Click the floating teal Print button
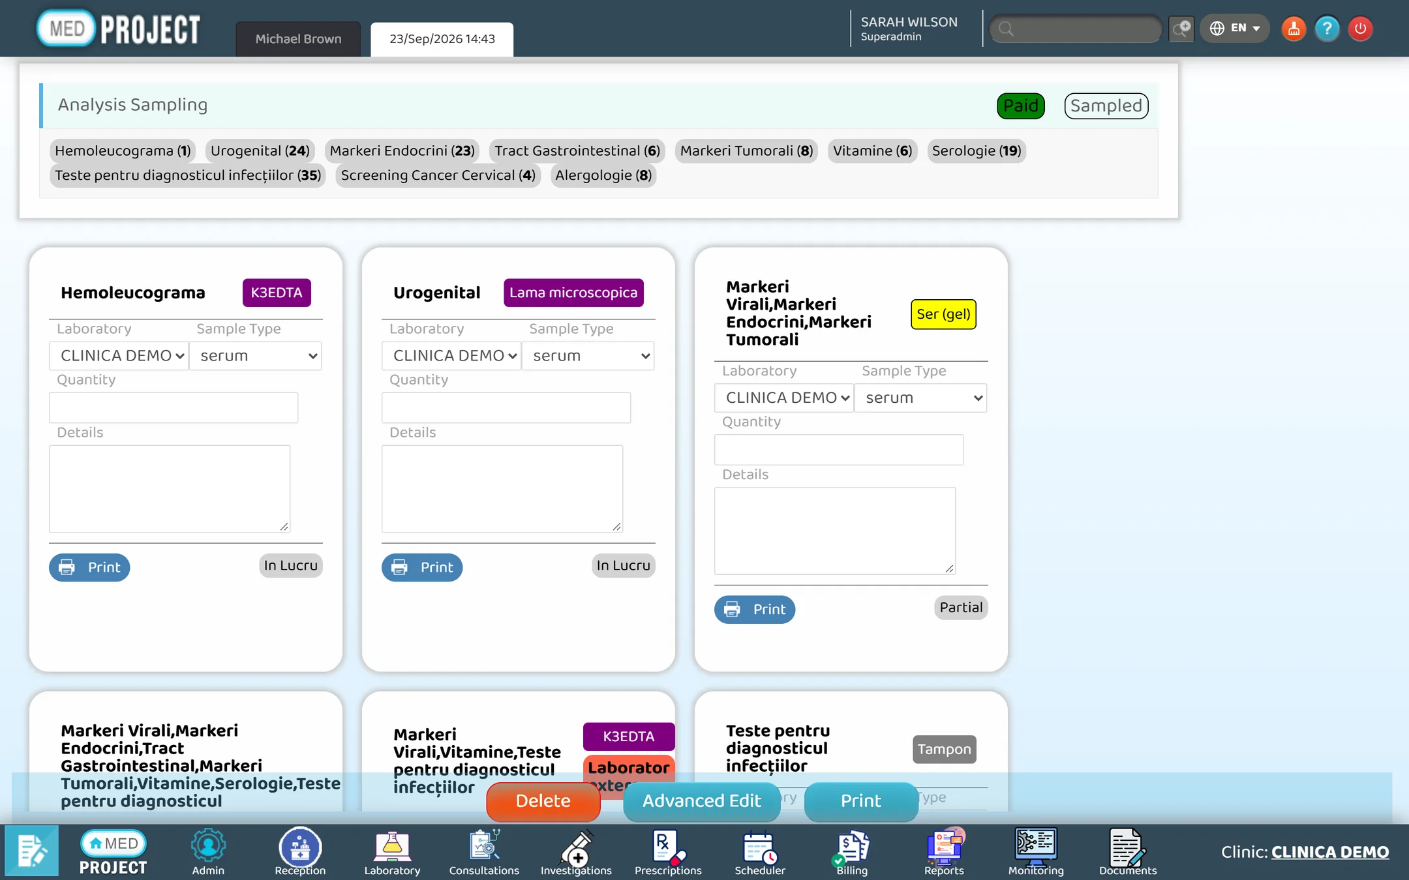The height and width of the screenshot is (880, 1409). click(861, 801)
